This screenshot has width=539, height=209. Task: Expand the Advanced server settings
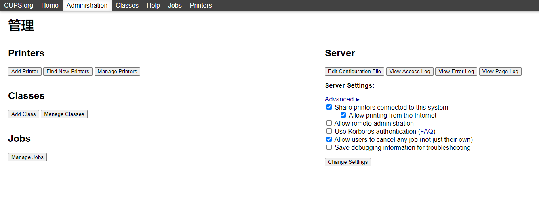coord(342,99)
